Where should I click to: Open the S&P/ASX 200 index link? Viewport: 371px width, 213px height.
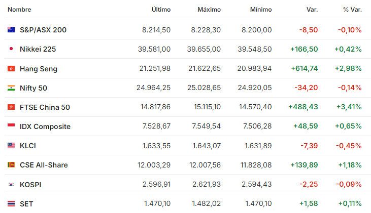[x=43, y=30]
